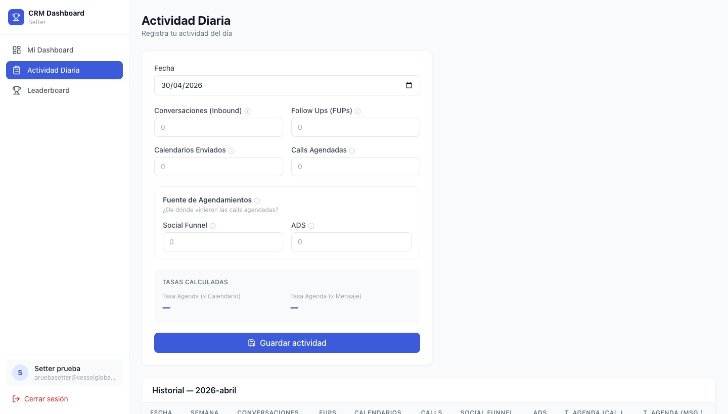Click into the Follow Ups input field
The image size is (728, 414).
pyautogui.click(x=355, y=127)
